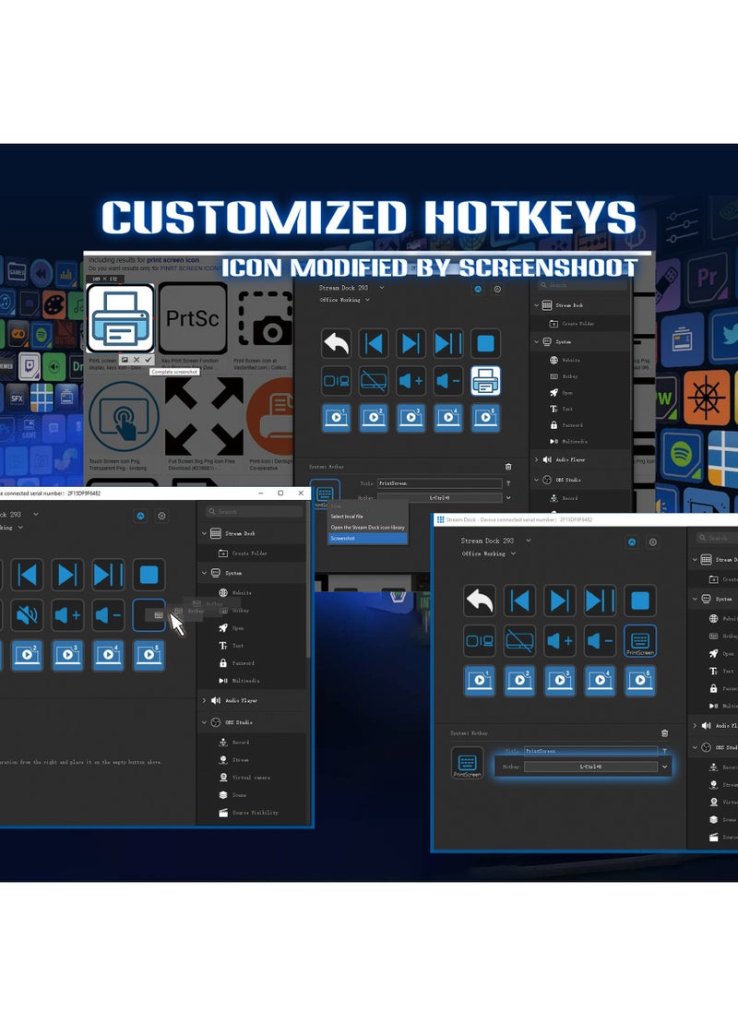
Task: Click the four-arrows full screen thumbnail
Action: pos(204,417)
